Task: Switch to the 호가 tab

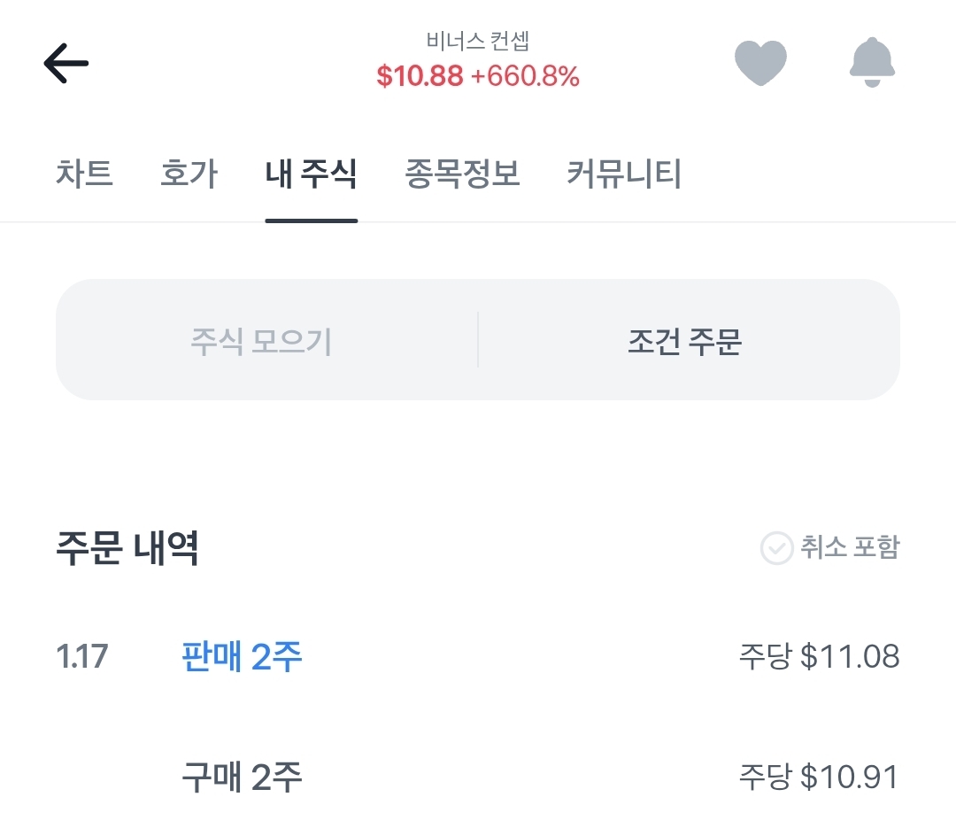Action: 189,174
